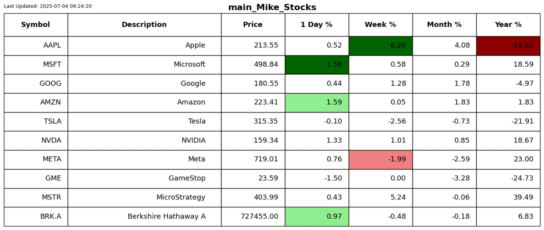Click MicroStrategy's Year % value 39.49
544x230 pixels.
click(x=508, y=197)
